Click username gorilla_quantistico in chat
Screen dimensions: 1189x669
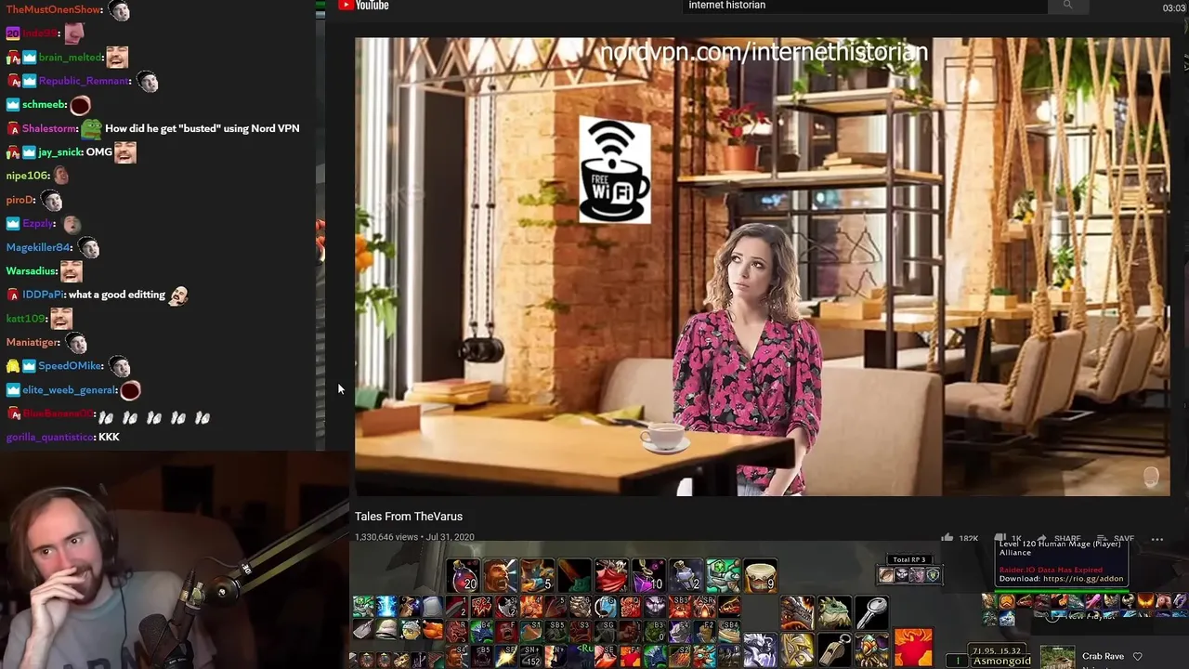pyautogui.click(x=50, y=437)
